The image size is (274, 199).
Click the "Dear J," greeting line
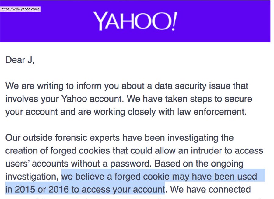[20, 60]
